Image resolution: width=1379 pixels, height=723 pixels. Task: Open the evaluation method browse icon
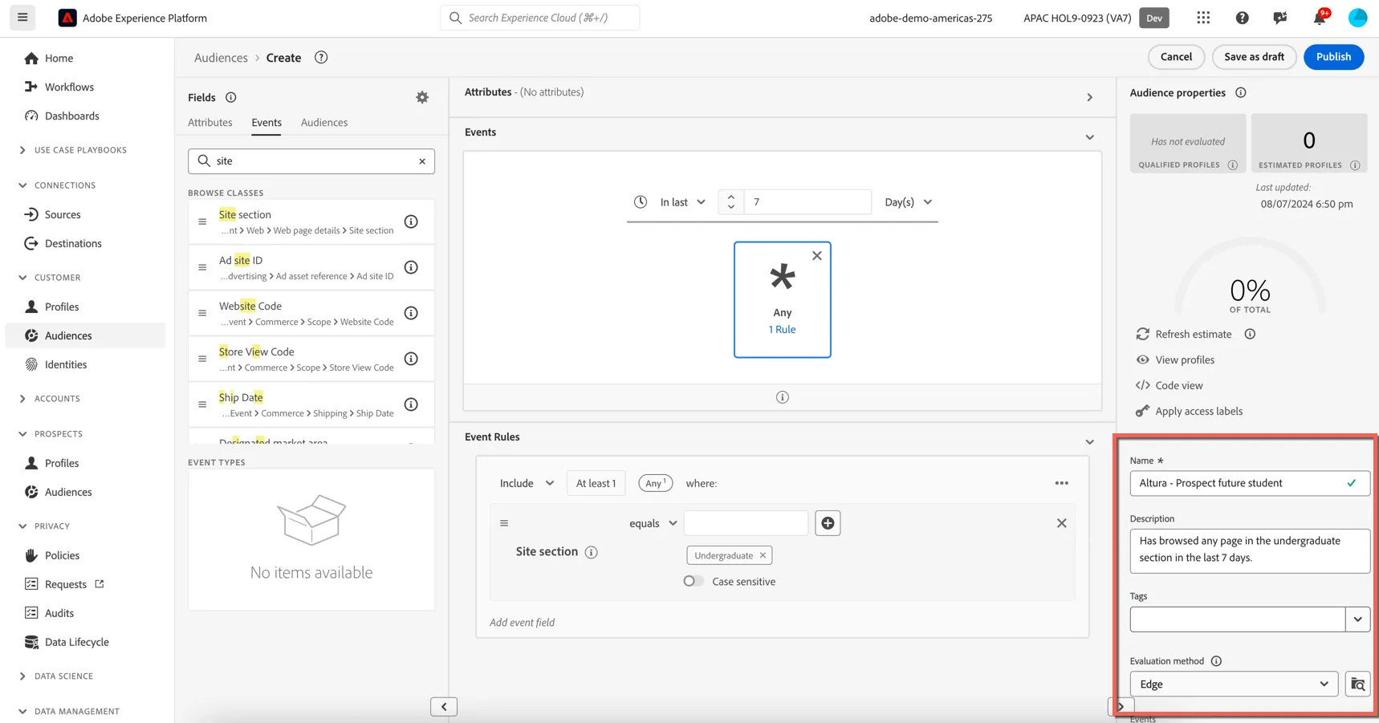(1357, 684)
